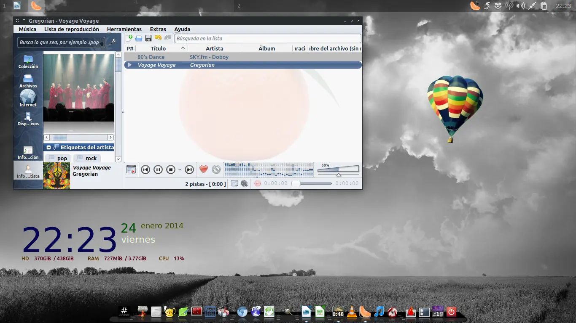576x323 pixels.
Task: Collapse the Etiquetas del artista section
Action: coord(49,148)
